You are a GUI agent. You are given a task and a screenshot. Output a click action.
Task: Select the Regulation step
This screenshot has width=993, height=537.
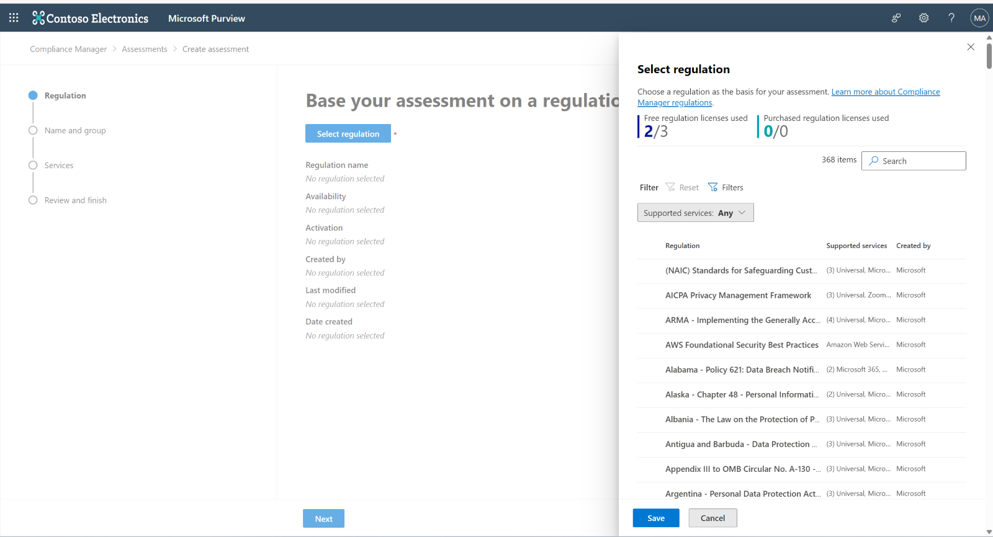coord(58,95)
